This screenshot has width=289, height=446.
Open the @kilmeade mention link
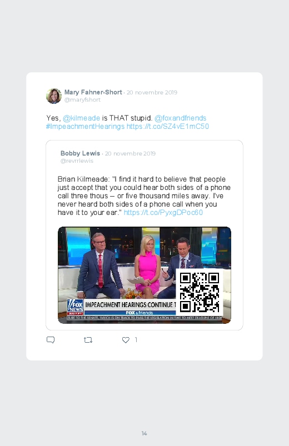(x=82, y=118)
